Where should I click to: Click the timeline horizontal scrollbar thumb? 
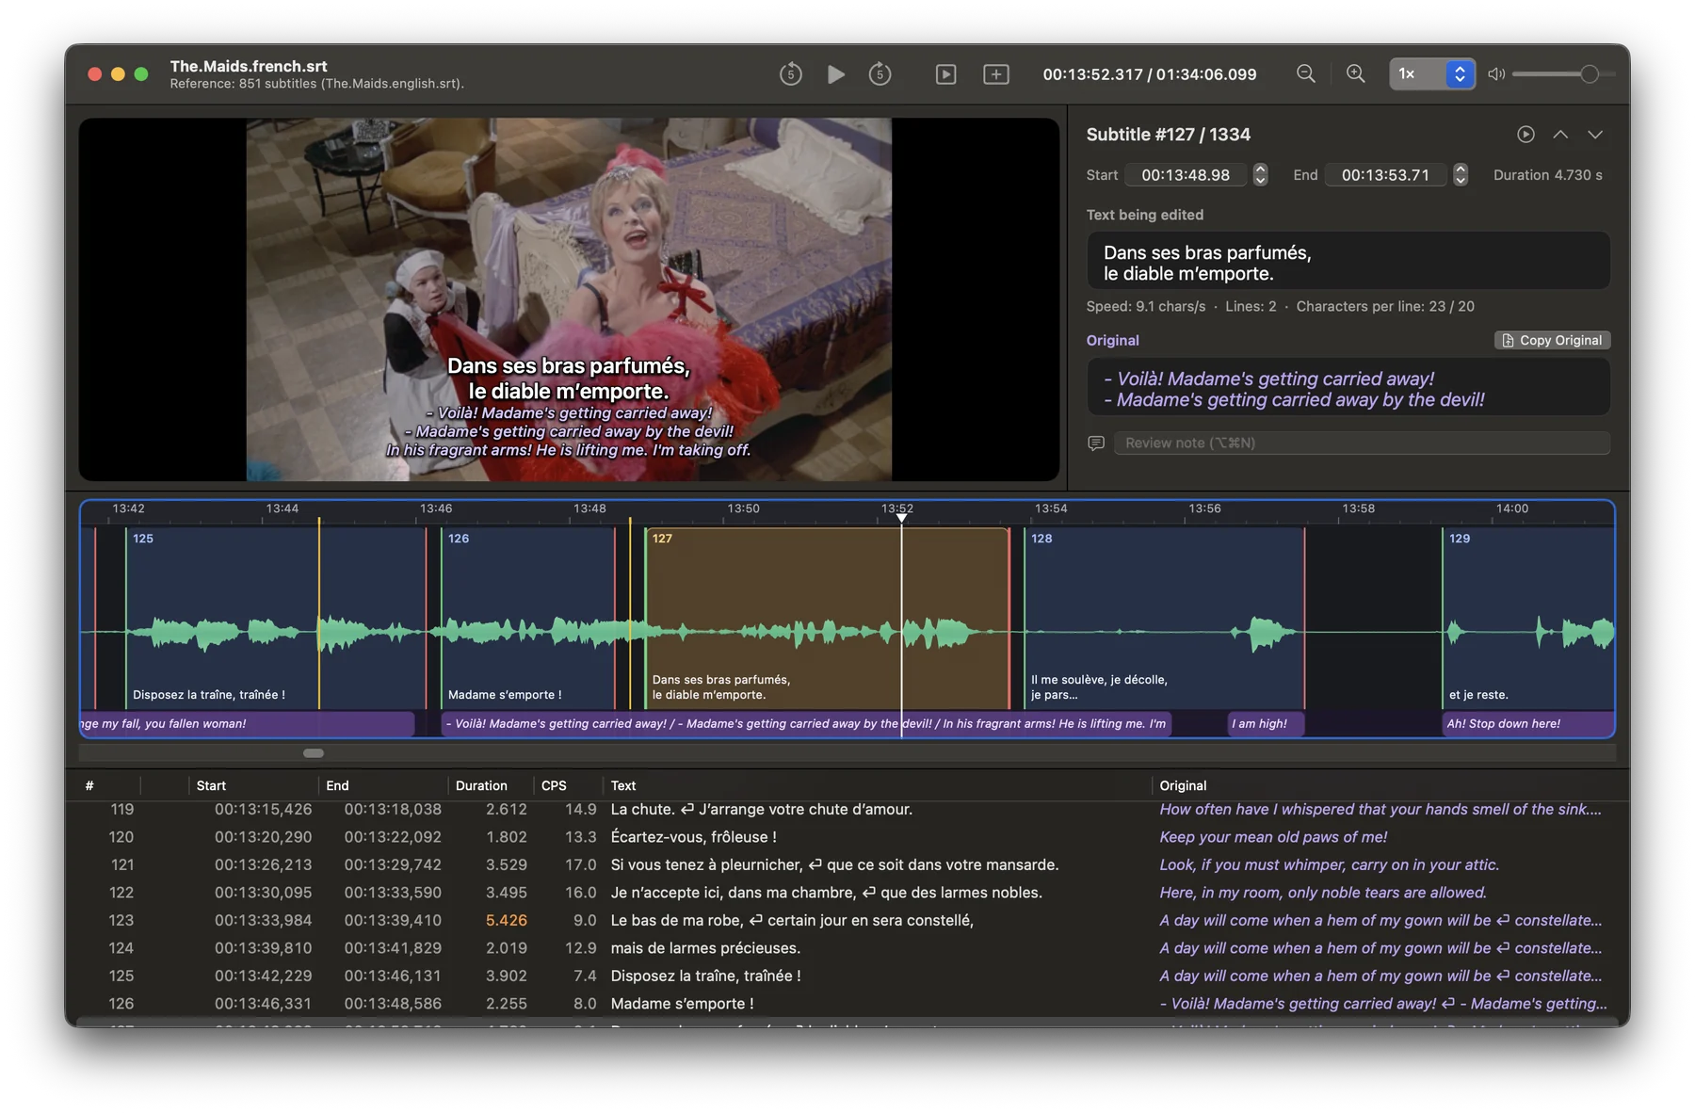[314, 753]
